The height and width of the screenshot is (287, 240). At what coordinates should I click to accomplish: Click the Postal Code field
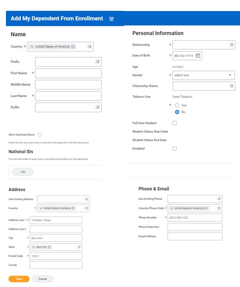point(56,256)
